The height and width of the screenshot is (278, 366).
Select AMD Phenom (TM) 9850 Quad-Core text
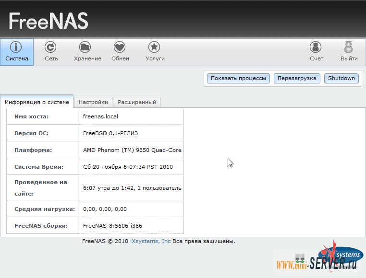(132, 150)
